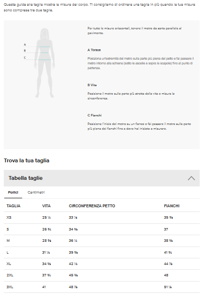Viewport: 203px width, 300px height.
Task: Click the Trova la tua taglia heading
Action: point(26,160)
